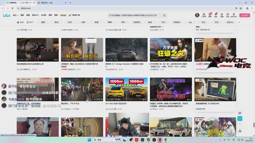Click the pink 投稿 upload button
This screenshot has width=255, height=143.
(244, 15)
